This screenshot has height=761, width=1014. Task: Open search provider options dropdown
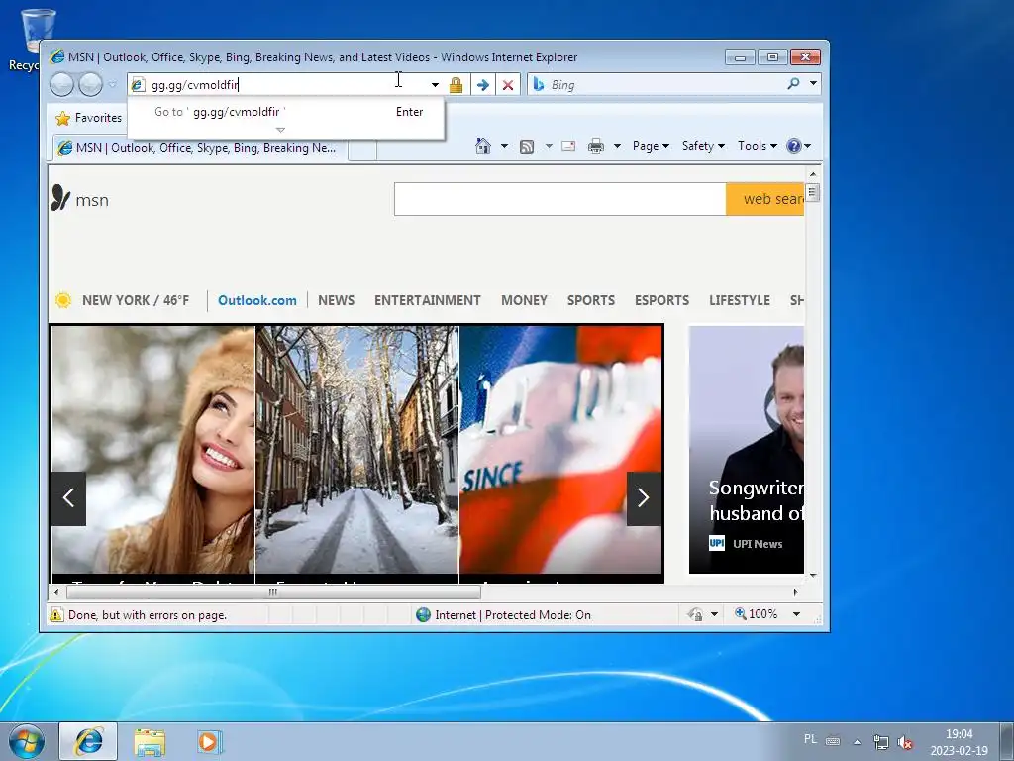[x=813, y=84]
